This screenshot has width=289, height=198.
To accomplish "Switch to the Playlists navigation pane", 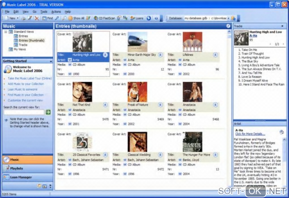I will [x=28, y=168].
